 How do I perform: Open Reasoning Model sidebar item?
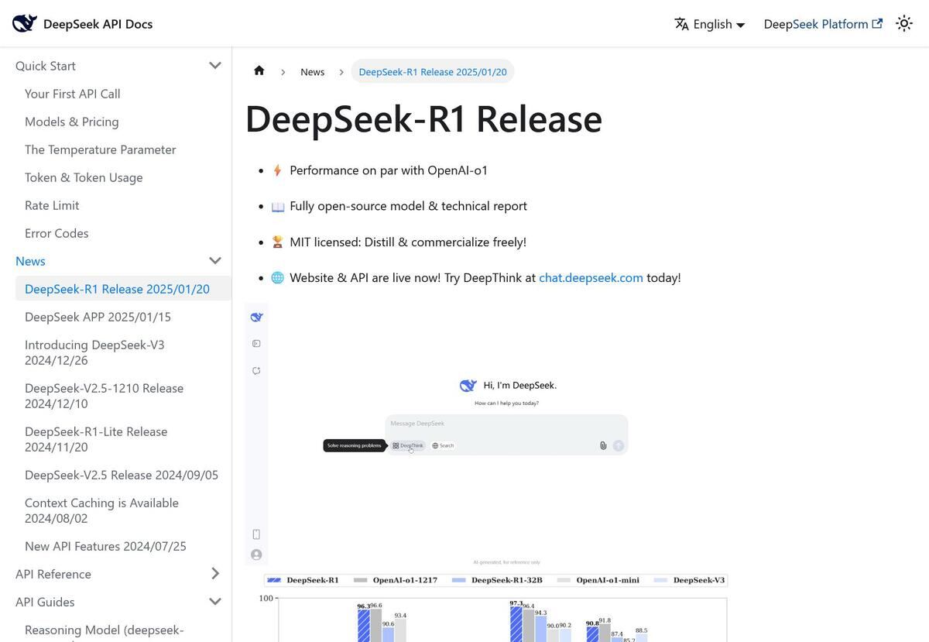coord(105,630)
